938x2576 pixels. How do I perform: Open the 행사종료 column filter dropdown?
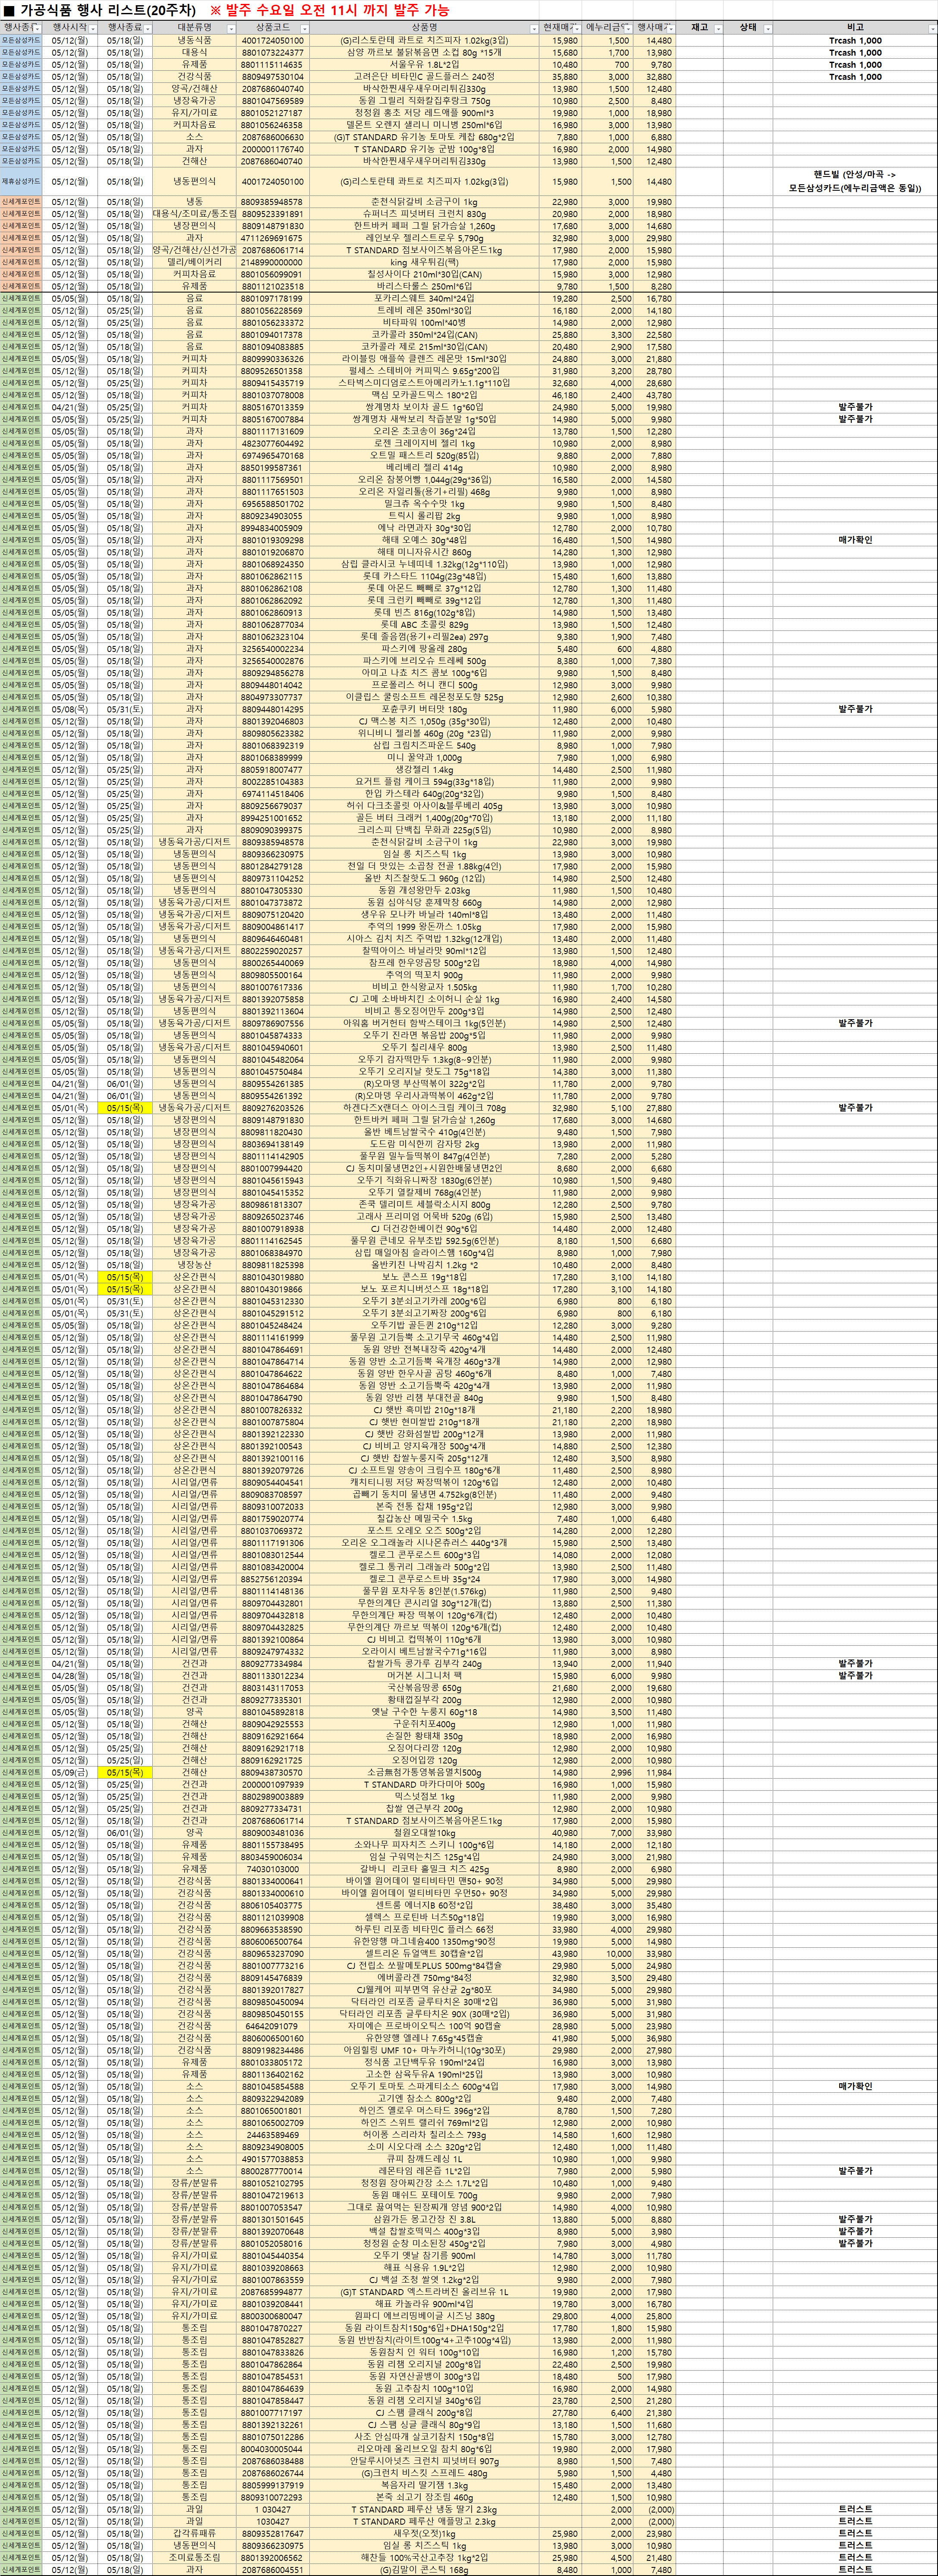pyautogui.click(x=147, y=28)
